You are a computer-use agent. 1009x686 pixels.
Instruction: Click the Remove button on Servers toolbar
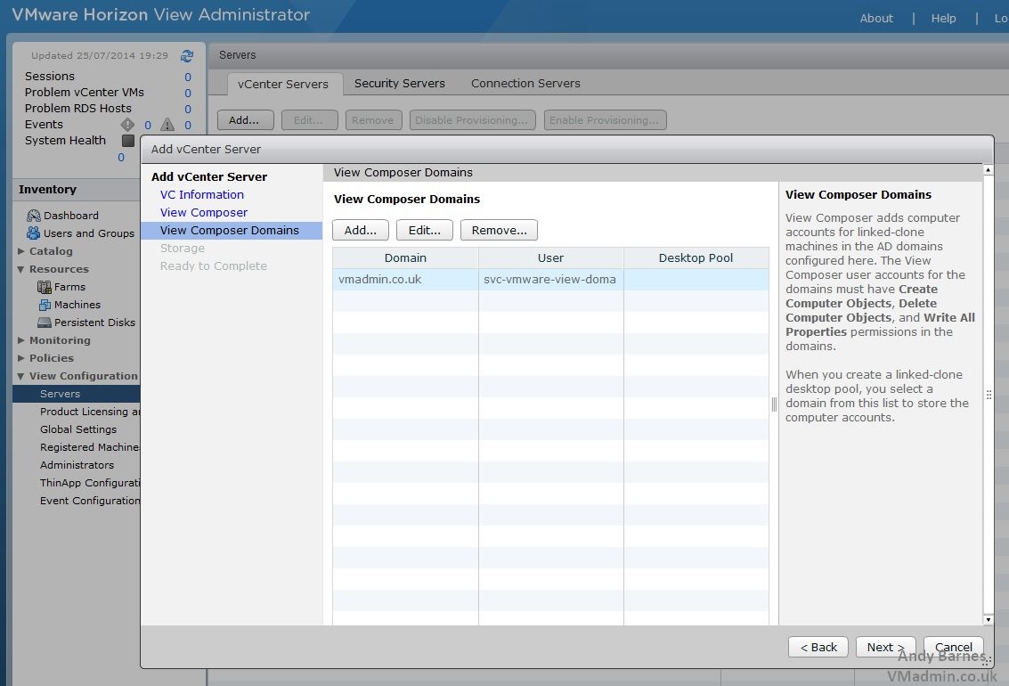click(x=373, y=120)
